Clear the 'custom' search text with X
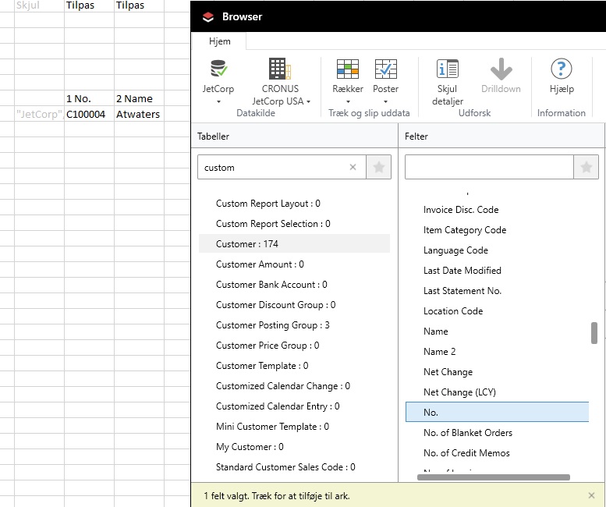This screenshot has height=507, width=606. [353, 167]
